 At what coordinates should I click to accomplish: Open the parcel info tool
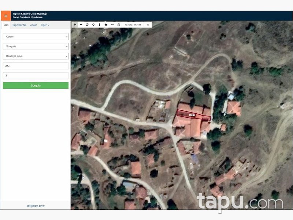pos(100,25)
